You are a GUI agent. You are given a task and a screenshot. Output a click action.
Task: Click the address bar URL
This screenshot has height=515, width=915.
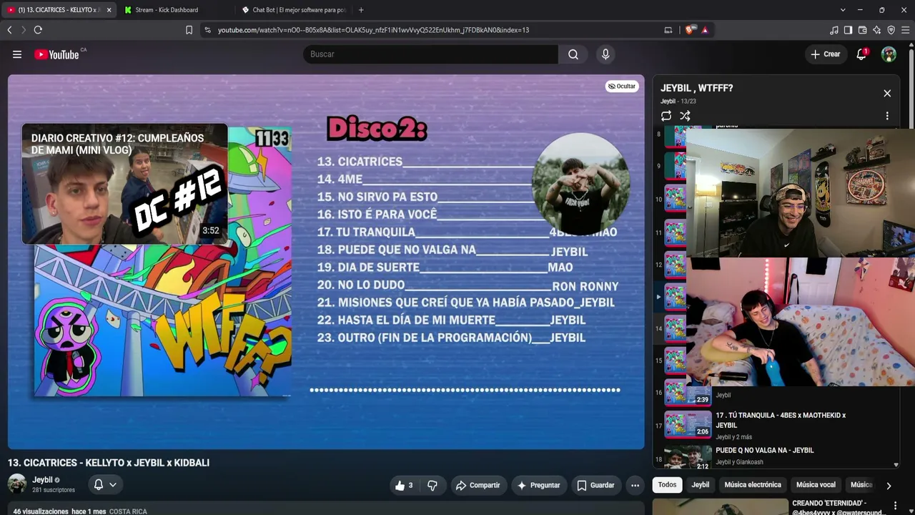373,30
